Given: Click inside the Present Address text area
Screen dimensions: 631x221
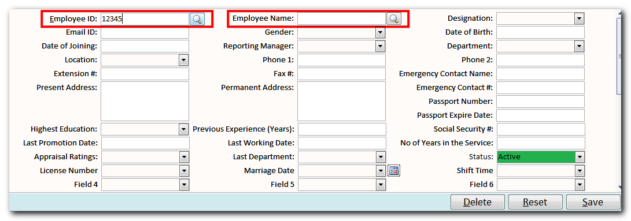Looking at the screenshot, I should click(145, 101).
